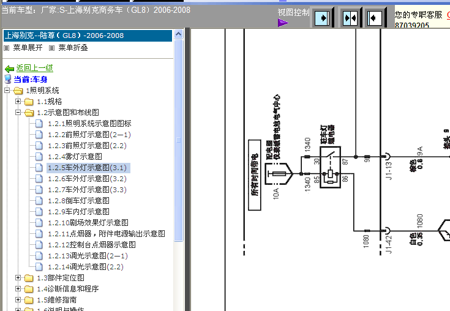
Task: Click the 1.3部件定位图 folder icon
Action: [29, 278]
